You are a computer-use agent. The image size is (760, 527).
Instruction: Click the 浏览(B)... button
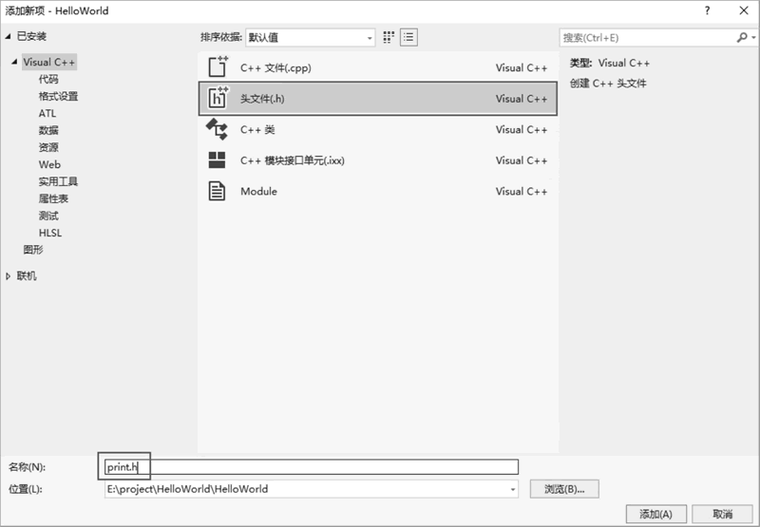pyautogui.click(x=571, y=489)
